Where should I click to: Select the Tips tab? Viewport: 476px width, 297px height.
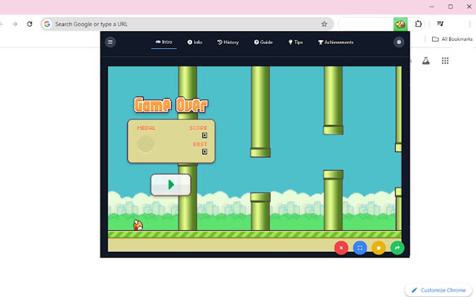(295, 42)
